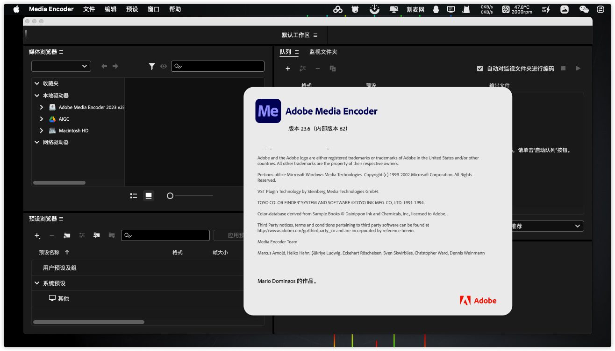The width and height of the screenshot is (615, 351).
Task: Click the start queue play button
Action: 578,69
